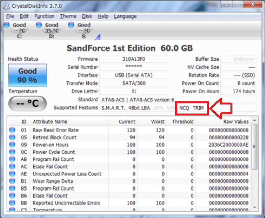The height and width of the screenshot is (218, 265).
Task: Click the Rotation Rate (SSD) field
Action: tap(239, 75)
